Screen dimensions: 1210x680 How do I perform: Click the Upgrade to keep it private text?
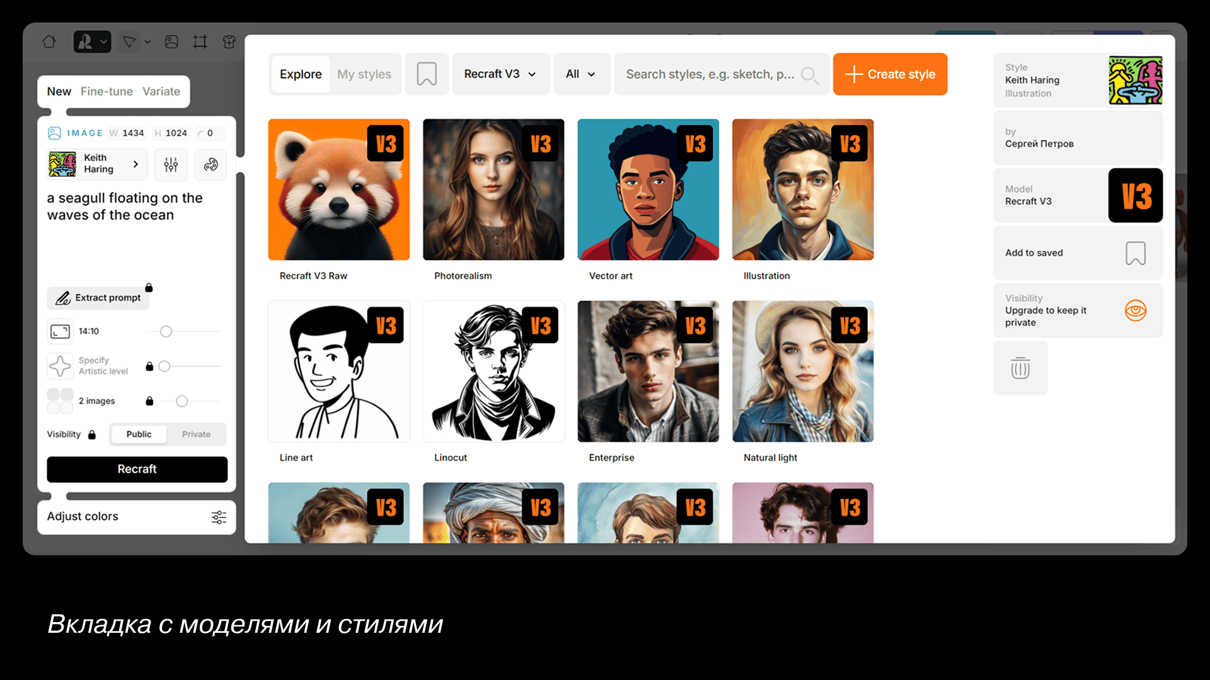(x=1046, y=317)
